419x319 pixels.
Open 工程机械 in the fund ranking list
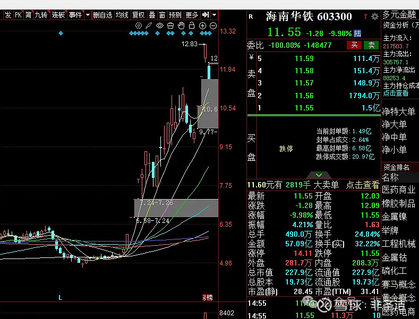[398, 244]
